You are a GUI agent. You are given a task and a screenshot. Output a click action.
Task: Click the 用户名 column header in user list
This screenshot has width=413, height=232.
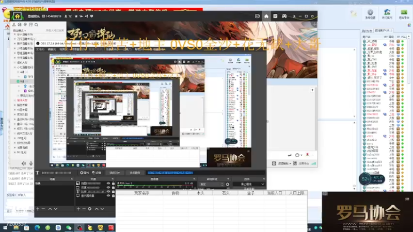click(x=367, y=37)
